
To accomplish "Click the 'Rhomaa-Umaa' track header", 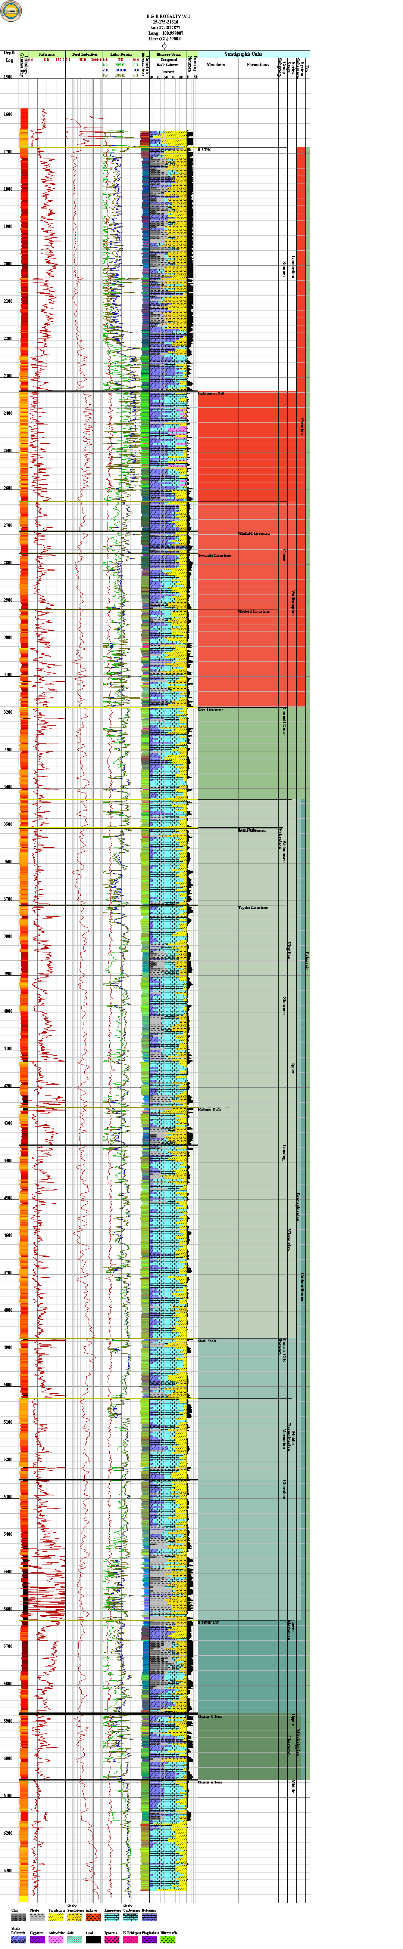I will click(168, 55).
